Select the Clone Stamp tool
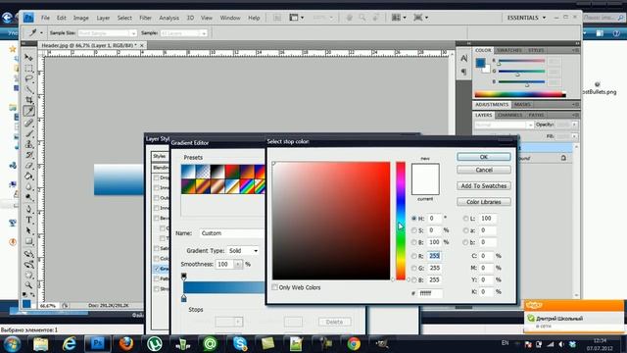This screenshot has height=353, width=627. [x=28, y=144]
